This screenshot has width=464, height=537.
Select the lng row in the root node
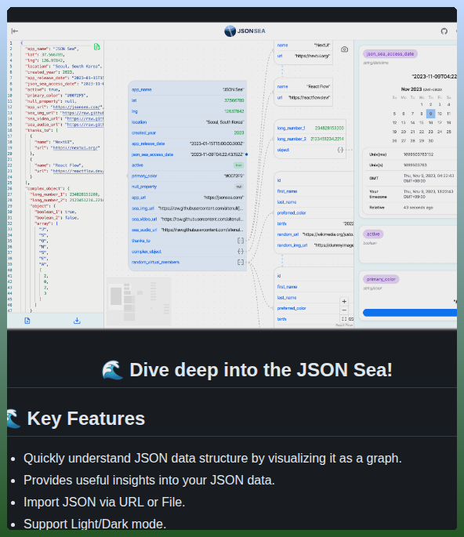pyautogui.click(x=187, y=111)
